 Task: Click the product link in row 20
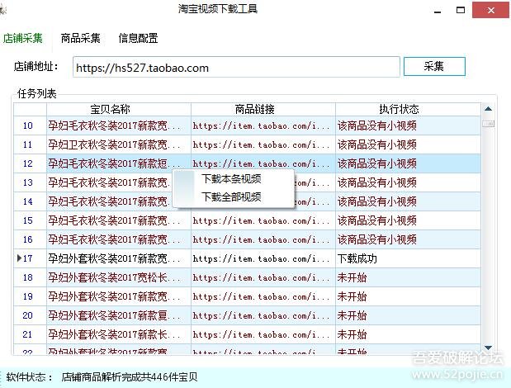tap(263, 315)
